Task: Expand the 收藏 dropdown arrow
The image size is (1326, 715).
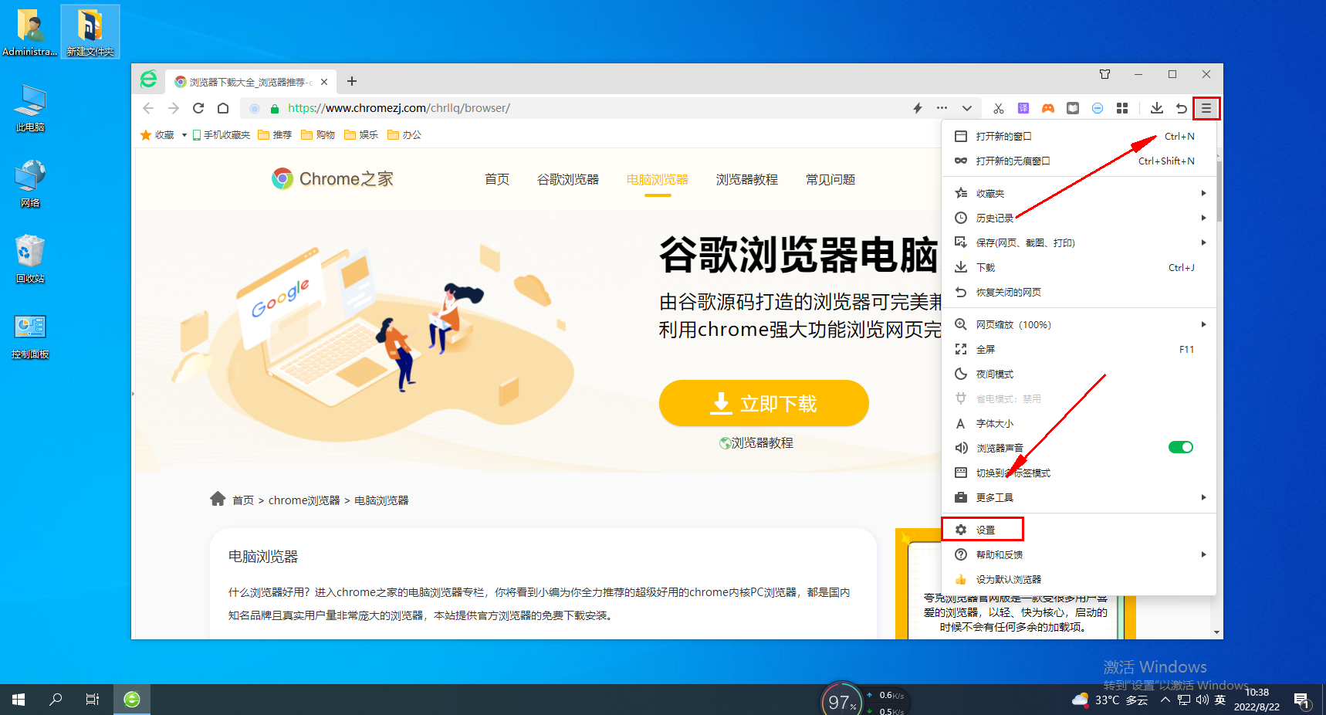Action: pos(184,135)
